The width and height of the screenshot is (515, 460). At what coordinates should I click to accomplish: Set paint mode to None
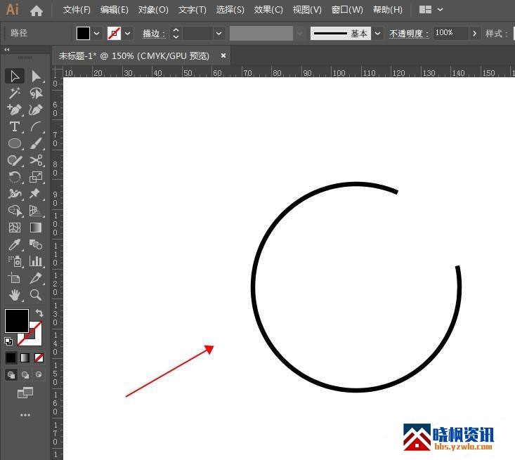(39, 357)
